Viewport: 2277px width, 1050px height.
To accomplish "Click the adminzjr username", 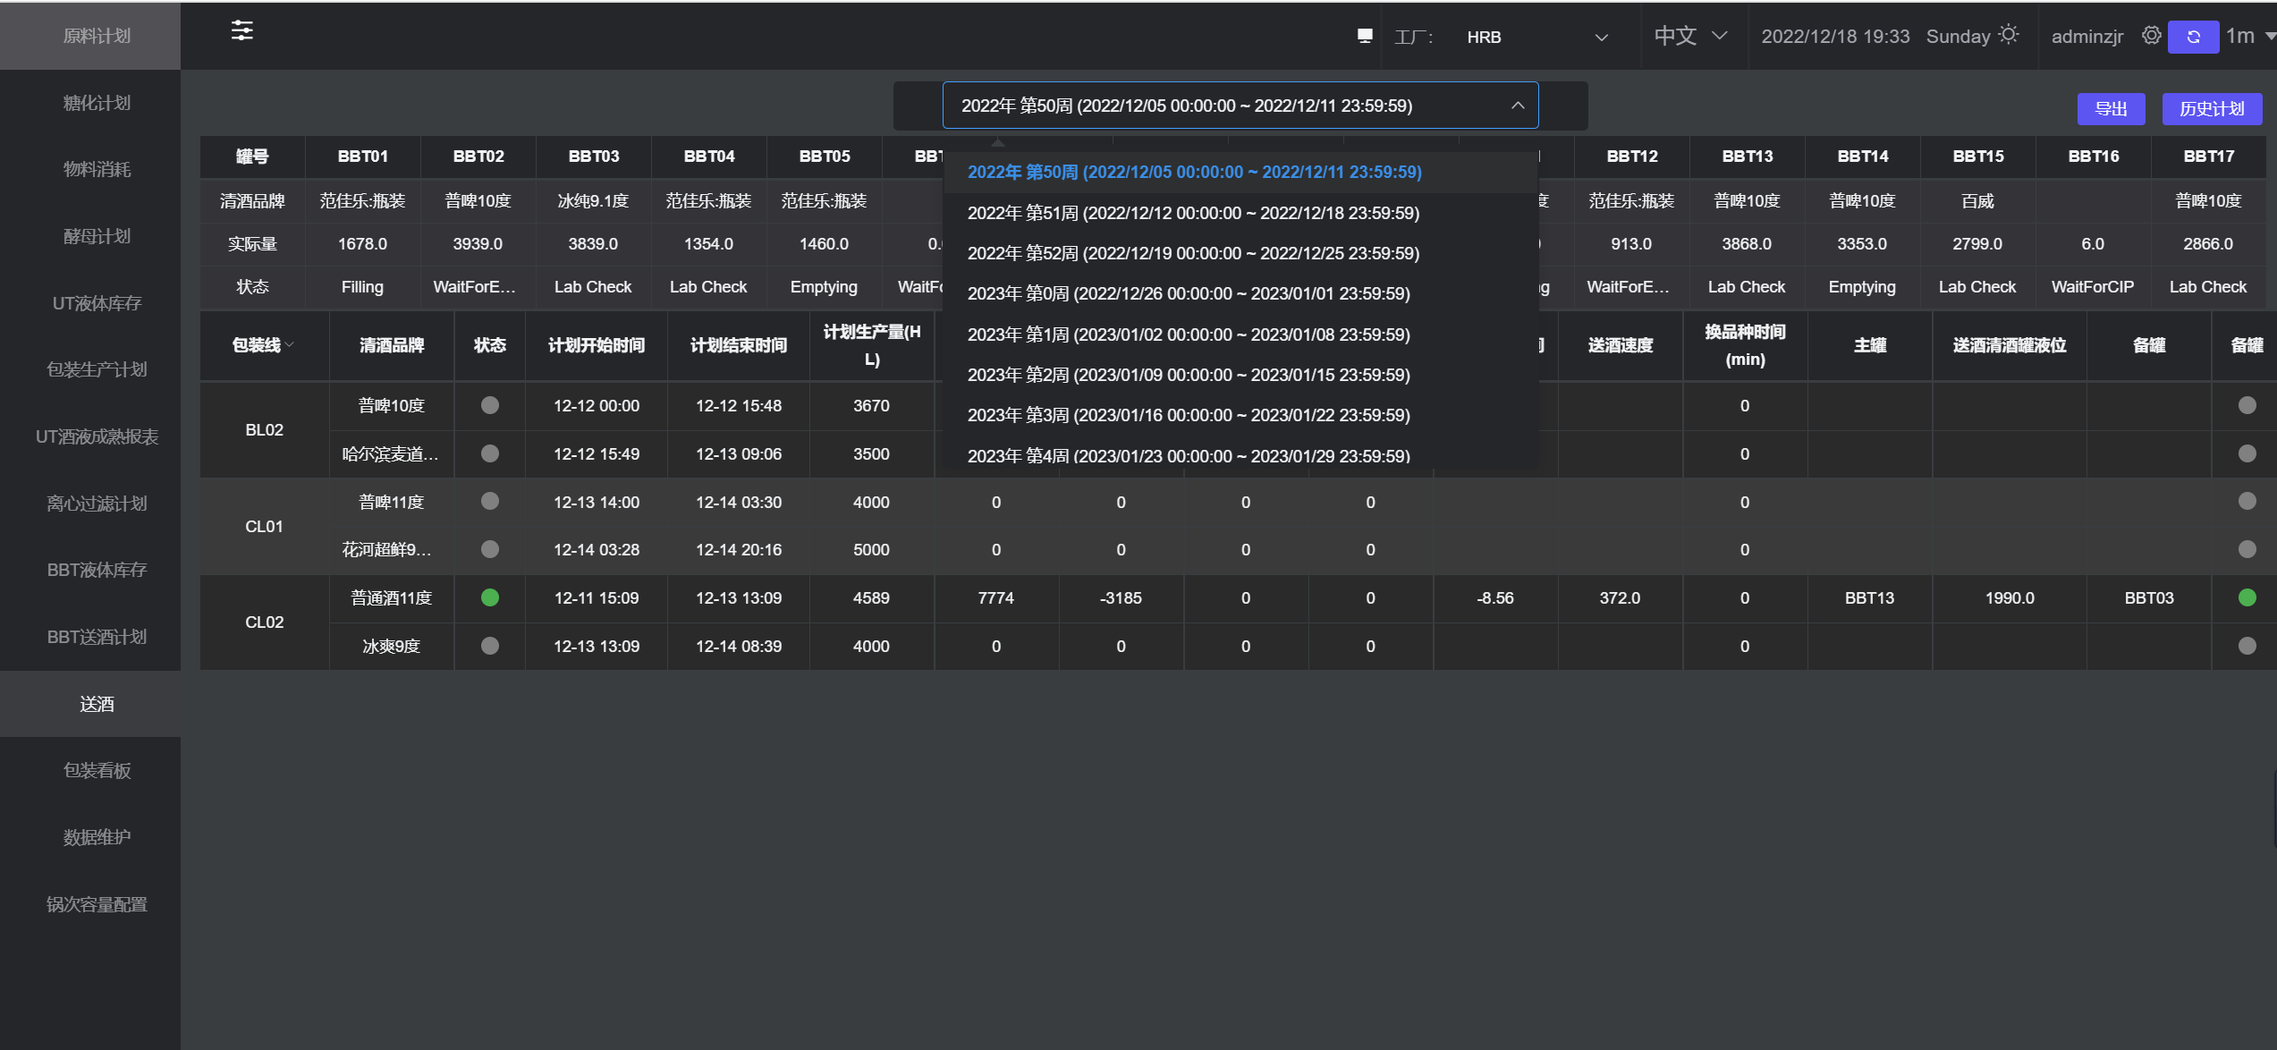I will point(2087,37).
